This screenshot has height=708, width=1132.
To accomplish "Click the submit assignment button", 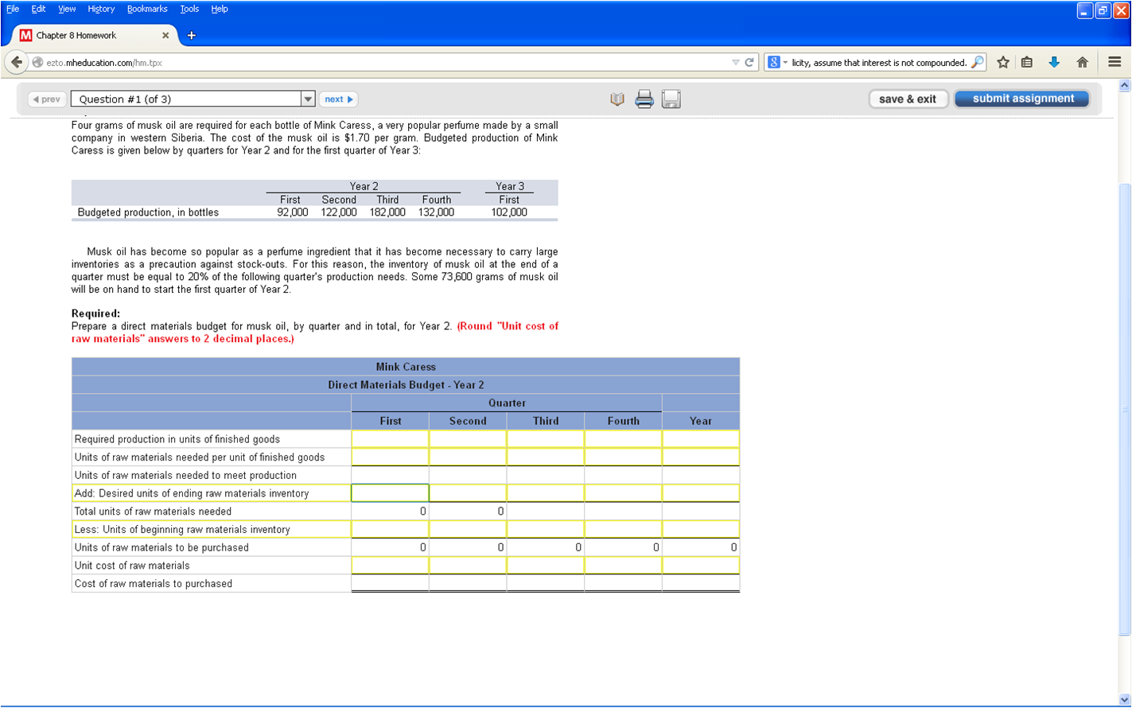I will [1023, 99].
